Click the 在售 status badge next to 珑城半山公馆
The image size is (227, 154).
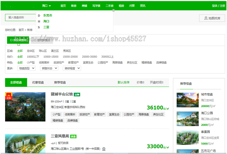pos(77,95)
